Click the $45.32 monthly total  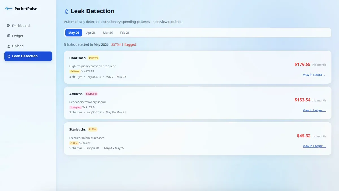pos(304,136)
